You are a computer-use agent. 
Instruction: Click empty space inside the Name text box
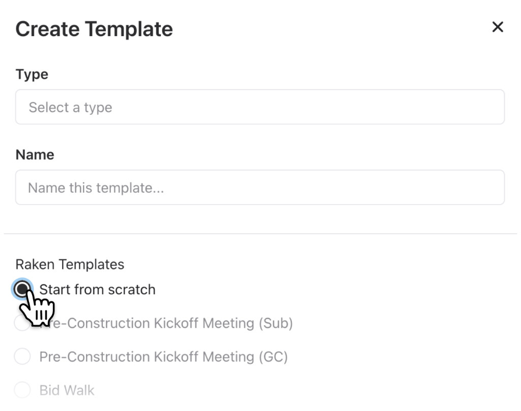(356, 187)
